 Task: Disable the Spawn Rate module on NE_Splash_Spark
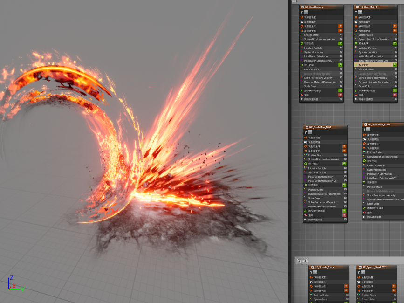point(347,299)
